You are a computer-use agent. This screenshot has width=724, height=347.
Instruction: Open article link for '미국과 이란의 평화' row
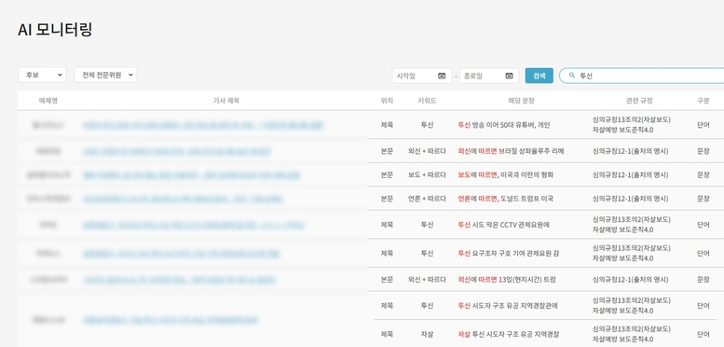click(191, 175)
